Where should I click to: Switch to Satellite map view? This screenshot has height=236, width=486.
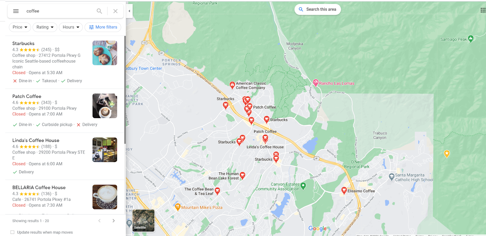click(143, 221)
